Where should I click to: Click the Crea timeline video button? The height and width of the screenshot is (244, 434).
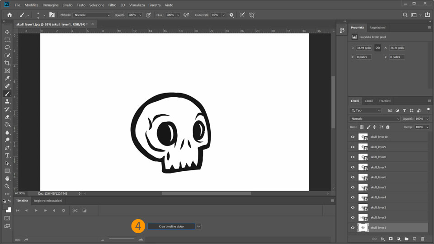(171, 226)
